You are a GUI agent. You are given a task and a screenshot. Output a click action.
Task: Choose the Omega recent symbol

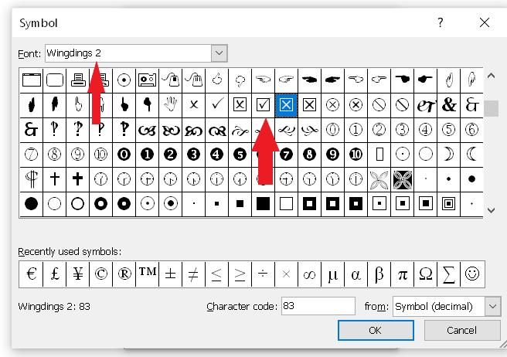[x=426, y=274]
